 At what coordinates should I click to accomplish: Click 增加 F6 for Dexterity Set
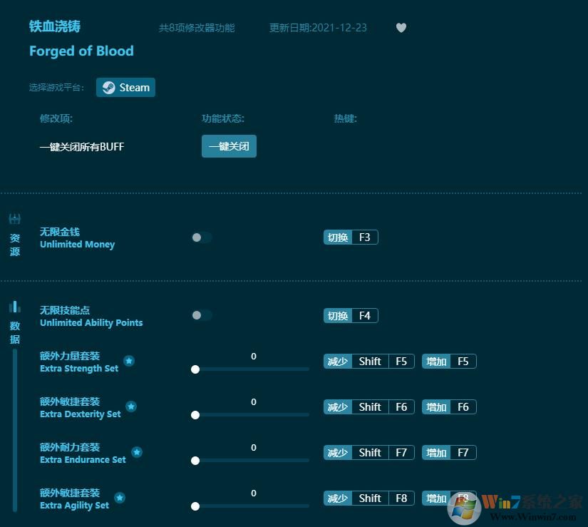(449, 407)
